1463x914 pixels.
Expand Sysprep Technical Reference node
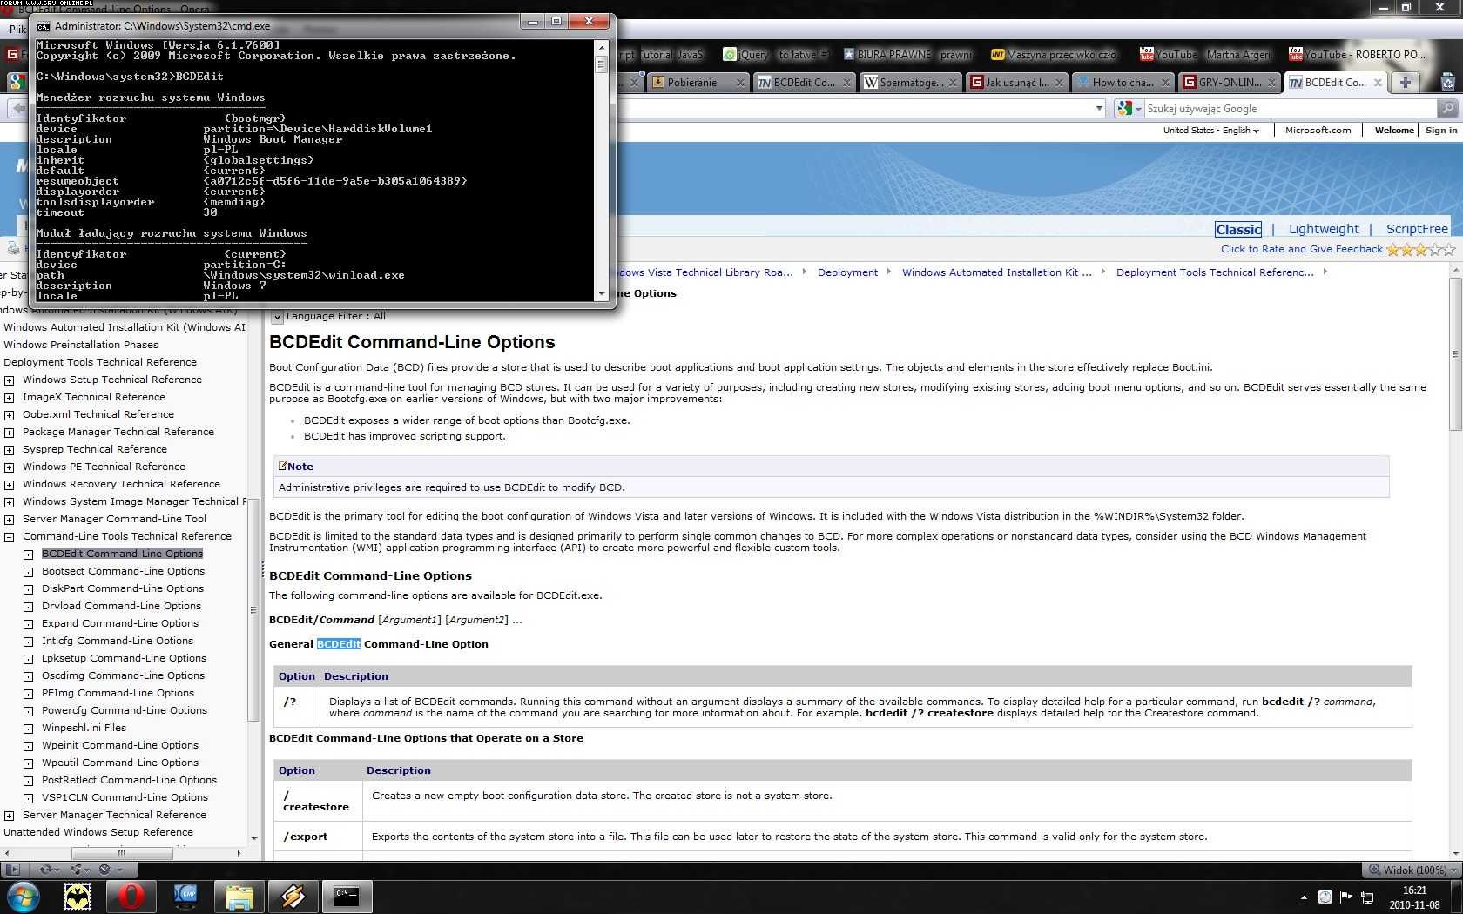pos(9,450)
